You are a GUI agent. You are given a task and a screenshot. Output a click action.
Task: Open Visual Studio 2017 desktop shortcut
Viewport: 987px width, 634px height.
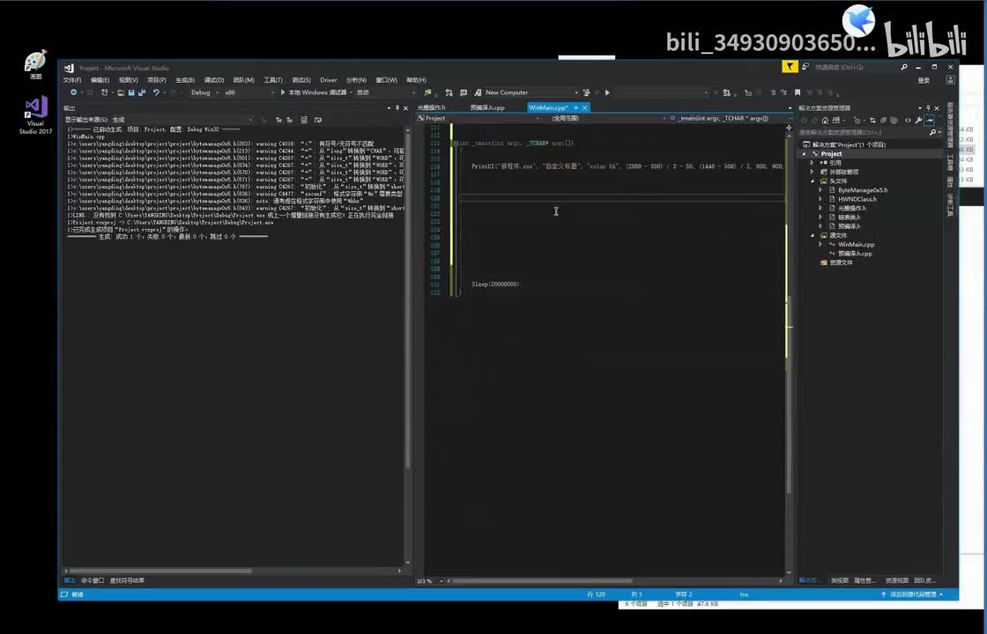[x=35, y=115]
